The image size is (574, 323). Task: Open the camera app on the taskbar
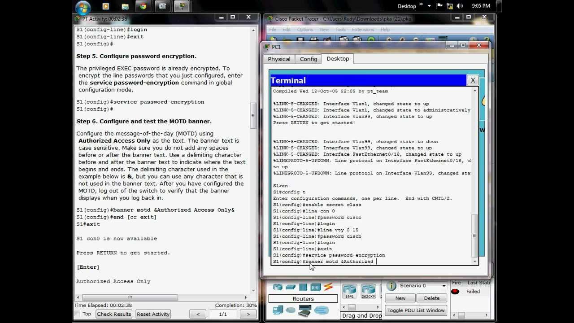[x=162, y=6]
